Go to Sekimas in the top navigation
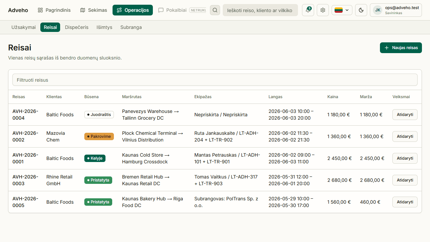Screen dimensions: 430x242 [93, 10]
